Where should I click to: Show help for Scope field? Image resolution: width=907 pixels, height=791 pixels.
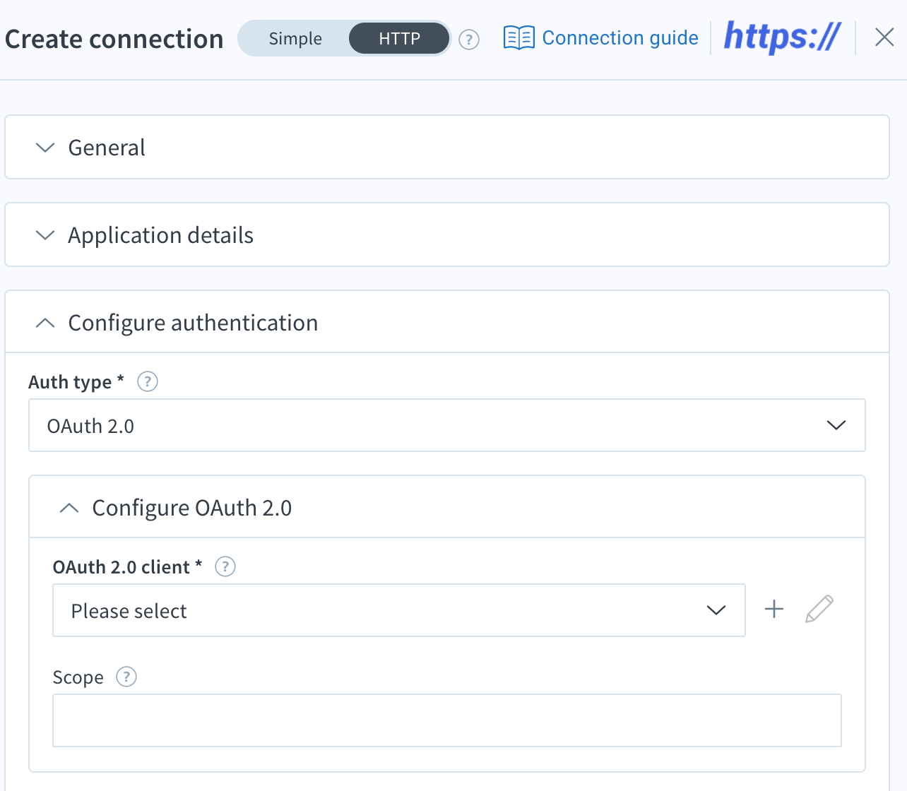point(126,677)
